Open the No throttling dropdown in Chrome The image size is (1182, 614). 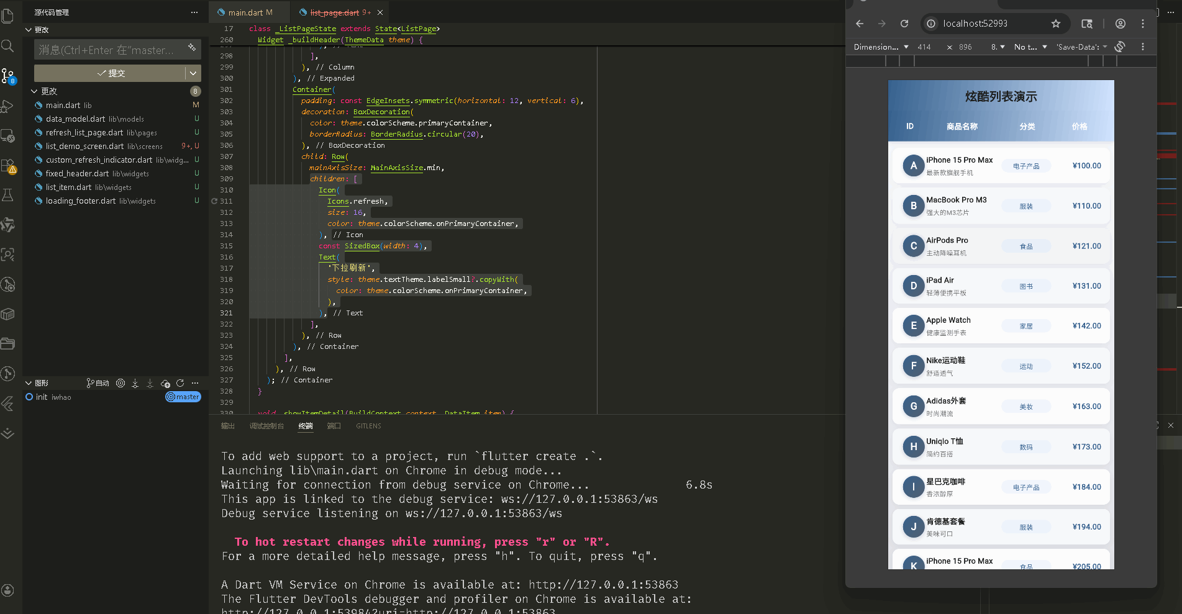(1030, 47)
